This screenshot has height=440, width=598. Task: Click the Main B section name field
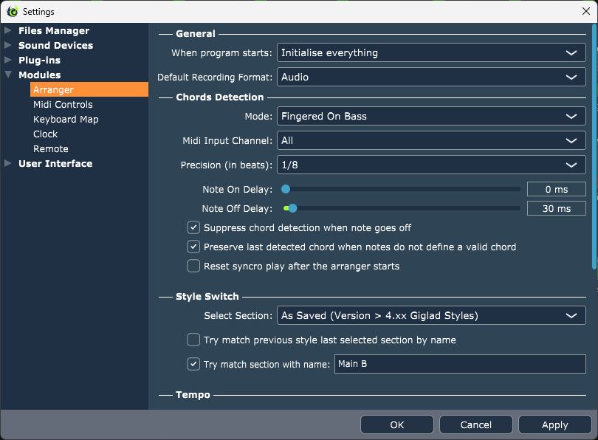(x=460, y=364)
